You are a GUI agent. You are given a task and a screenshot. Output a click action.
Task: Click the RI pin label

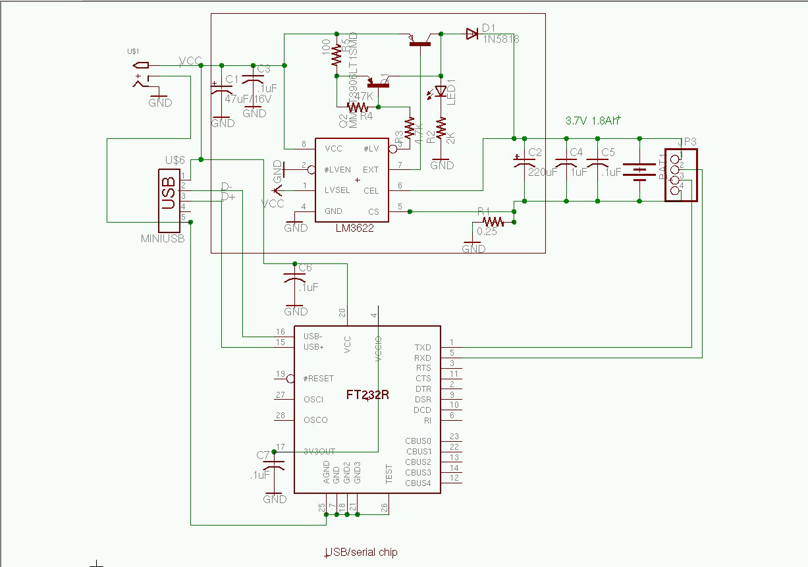coord(427,420)
